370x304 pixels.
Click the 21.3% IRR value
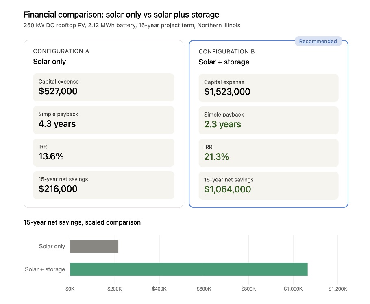216,156
